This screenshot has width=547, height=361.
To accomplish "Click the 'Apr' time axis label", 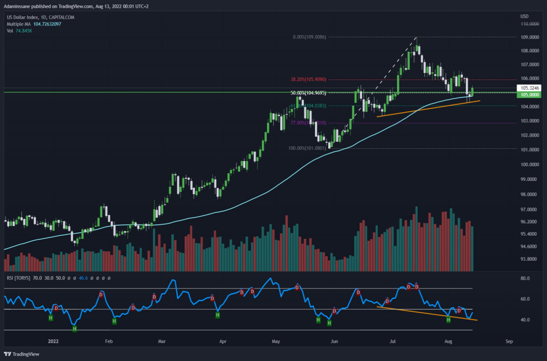I will click(x=223, y=341).
